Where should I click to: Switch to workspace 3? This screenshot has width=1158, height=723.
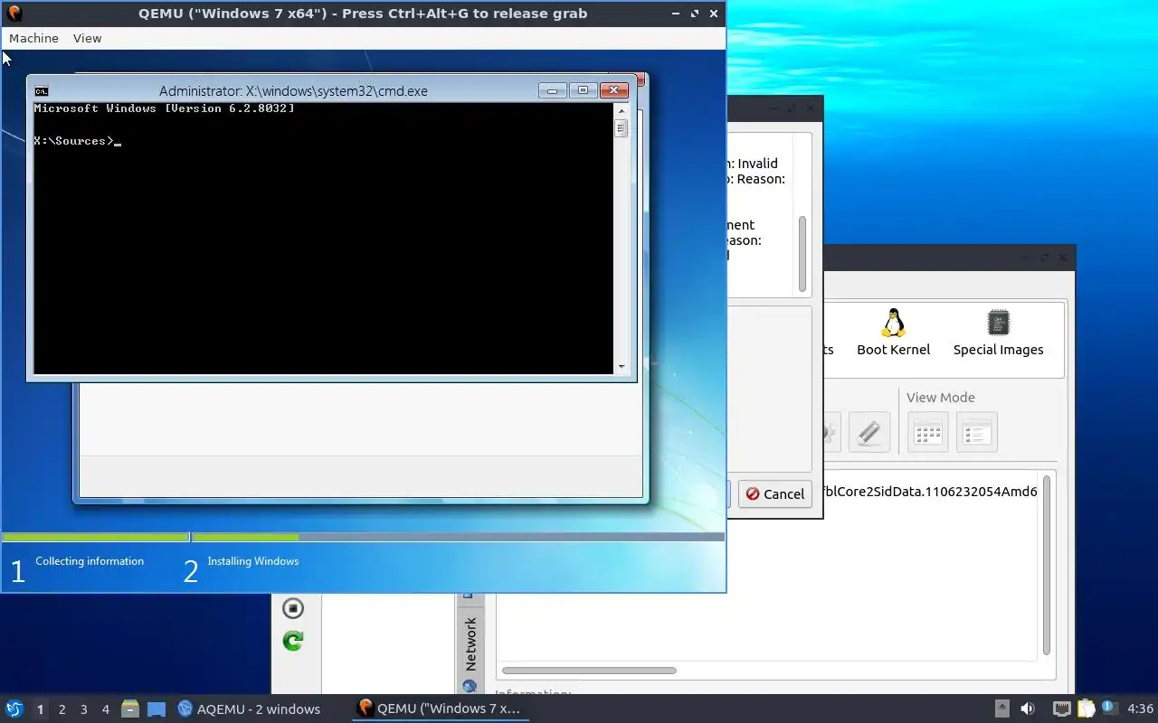click(x=84, y=709)
